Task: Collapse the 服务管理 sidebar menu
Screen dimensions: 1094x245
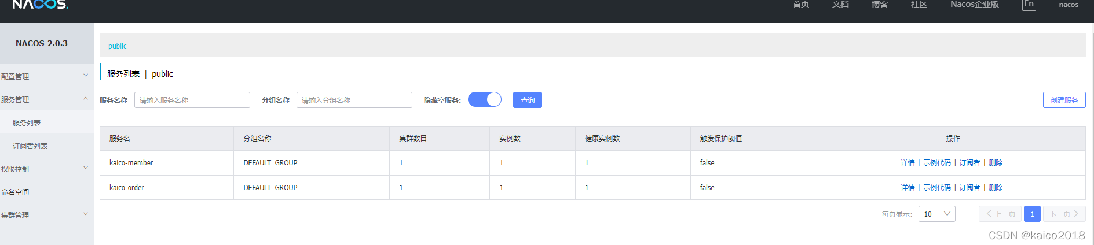Action: [x=45, y=99]
